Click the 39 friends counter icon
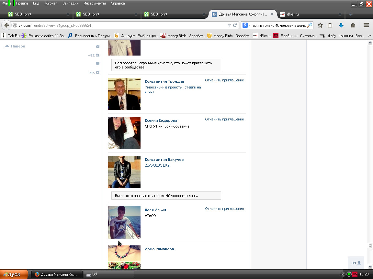The width and height of the screenshot is (373, 279). (x=356, y=263)
